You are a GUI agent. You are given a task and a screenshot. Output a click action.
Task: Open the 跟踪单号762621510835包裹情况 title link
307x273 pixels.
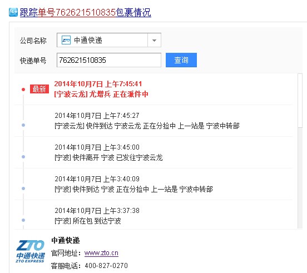click(85, 12)
